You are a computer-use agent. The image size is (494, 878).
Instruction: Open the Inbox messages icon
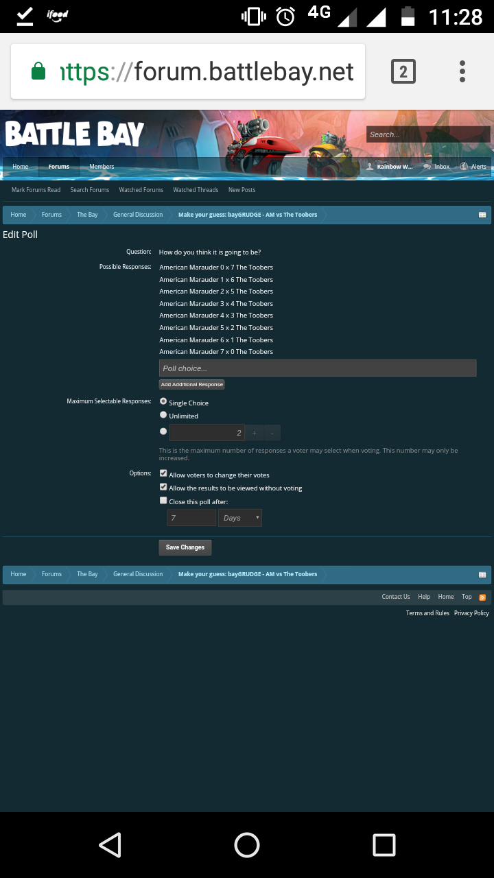click(427, 167)
